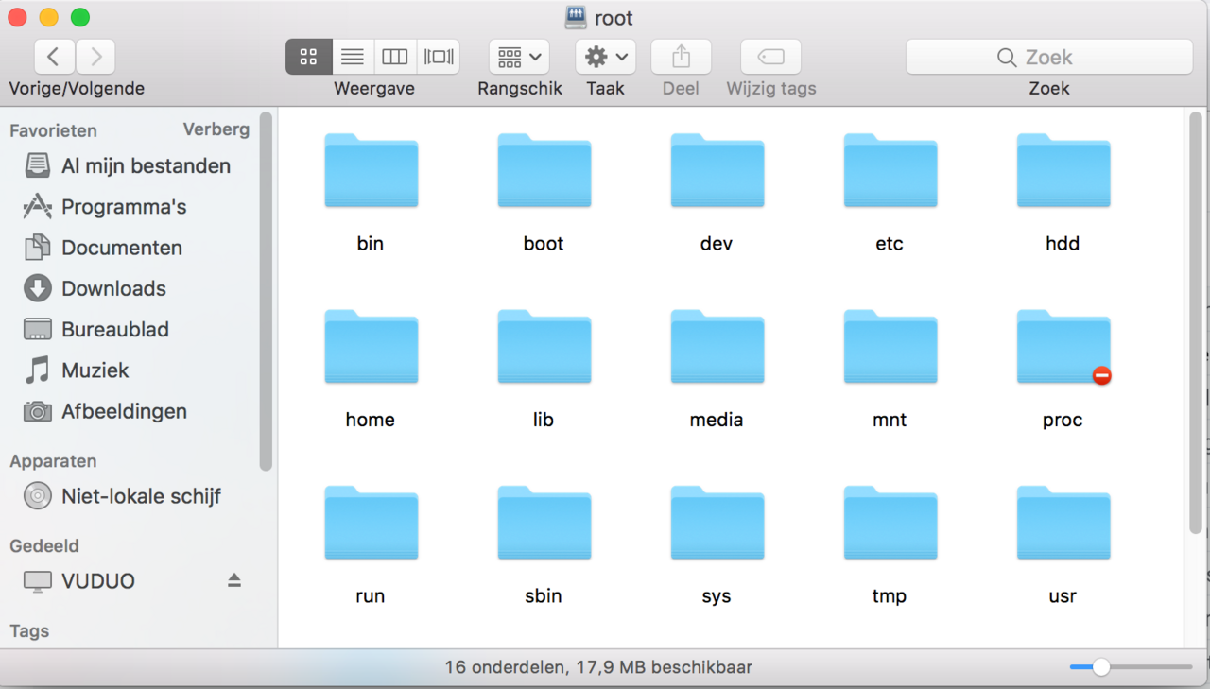Go back with the Vorige arrow
This screenshot has width=1210, height=689.
click(54, 57)
